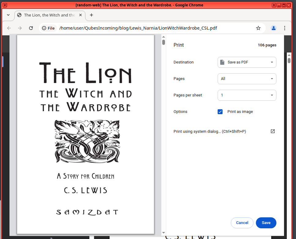Open the Pages per sheet dropdown
This screenshot has width=296, height=239.
pos(247,95)
